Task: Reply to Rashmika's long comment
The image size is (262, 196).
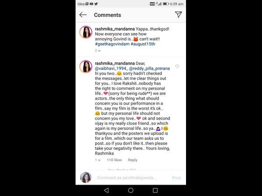Action: point(132,160)
